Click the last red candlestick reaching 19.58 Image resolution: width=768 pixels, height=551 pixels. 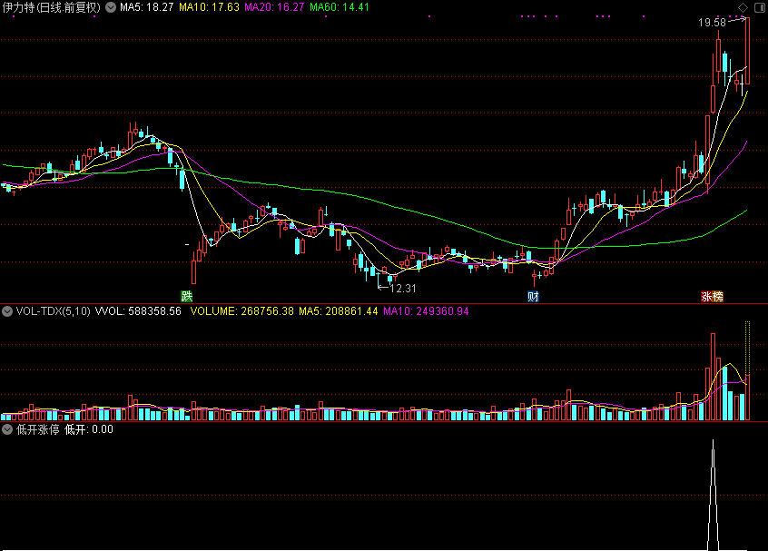747,51
